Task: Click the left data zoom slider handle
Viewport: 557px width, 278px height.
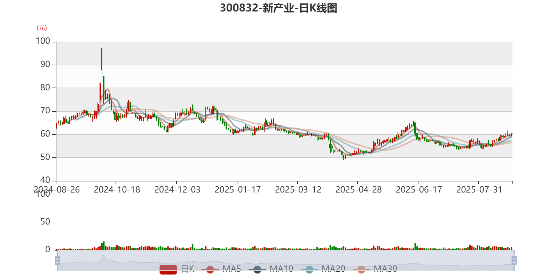Action: [x=57, y=260]
